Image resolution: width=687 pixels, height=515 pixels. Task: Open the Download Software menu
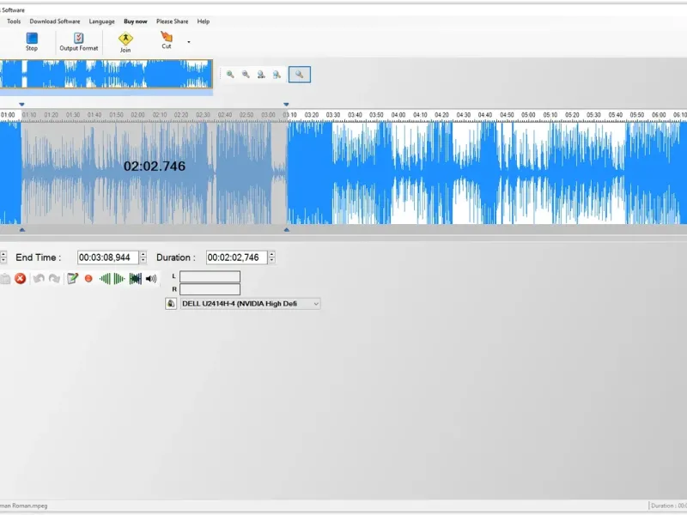tap(55, 21)
